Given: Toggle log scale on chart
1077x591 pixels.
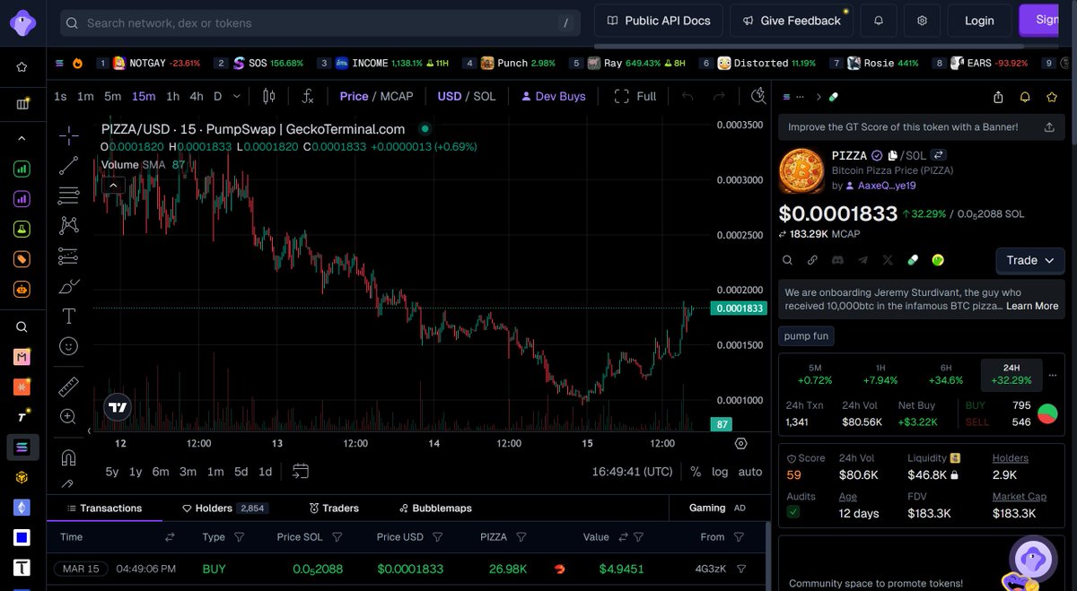Looking at the screenshot, I should [720, 472].
